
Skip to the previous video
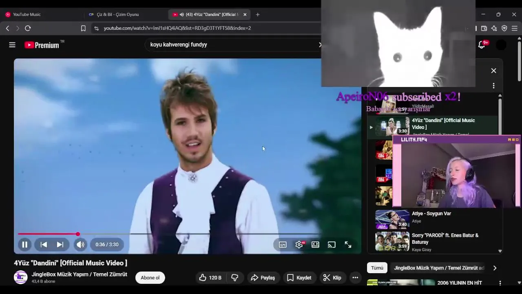pyautogui.click(x=44, y=245)
